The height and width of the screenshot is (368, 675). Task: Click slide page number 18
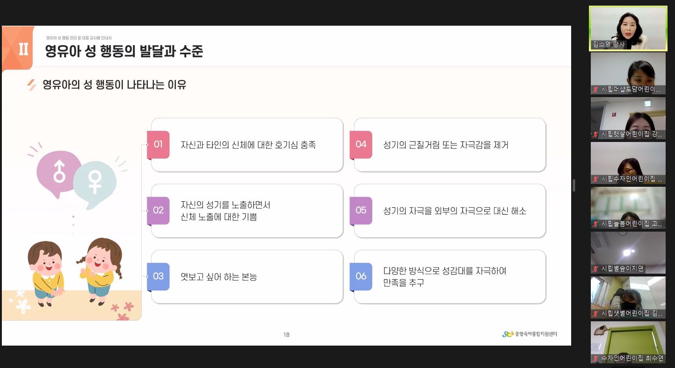pos(286,334)
